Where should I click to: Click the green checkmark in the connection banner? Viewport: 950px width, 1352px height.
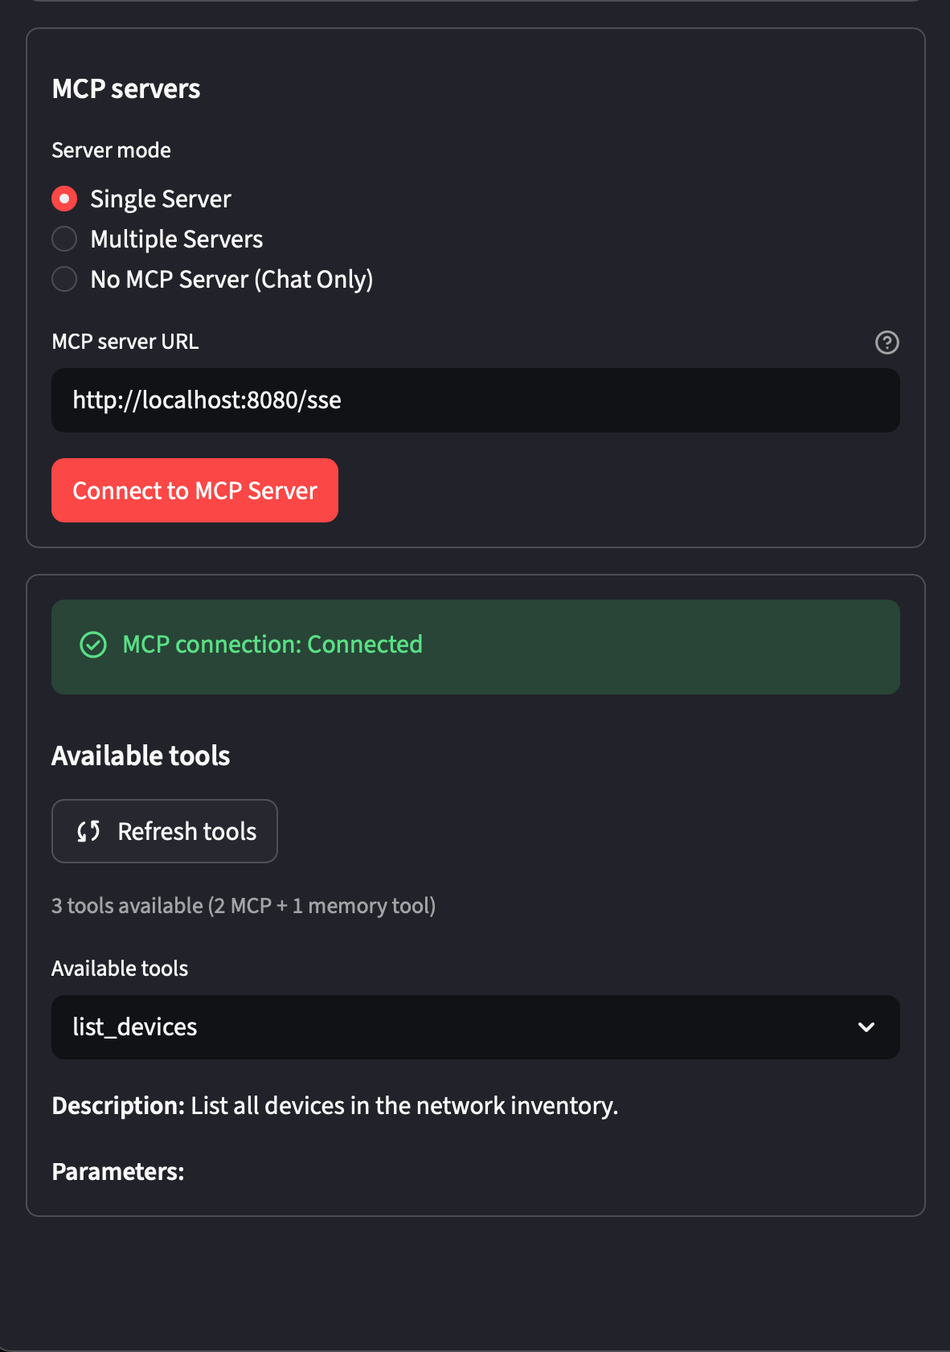(x=95, y=645)
